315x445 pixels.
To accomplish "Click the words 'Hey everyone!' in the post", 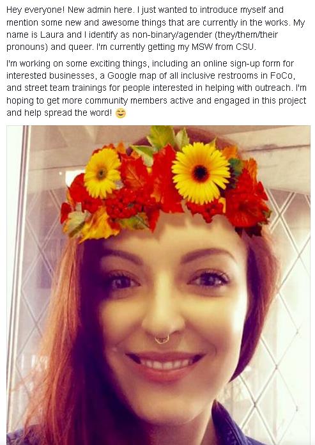I will 36,10.
